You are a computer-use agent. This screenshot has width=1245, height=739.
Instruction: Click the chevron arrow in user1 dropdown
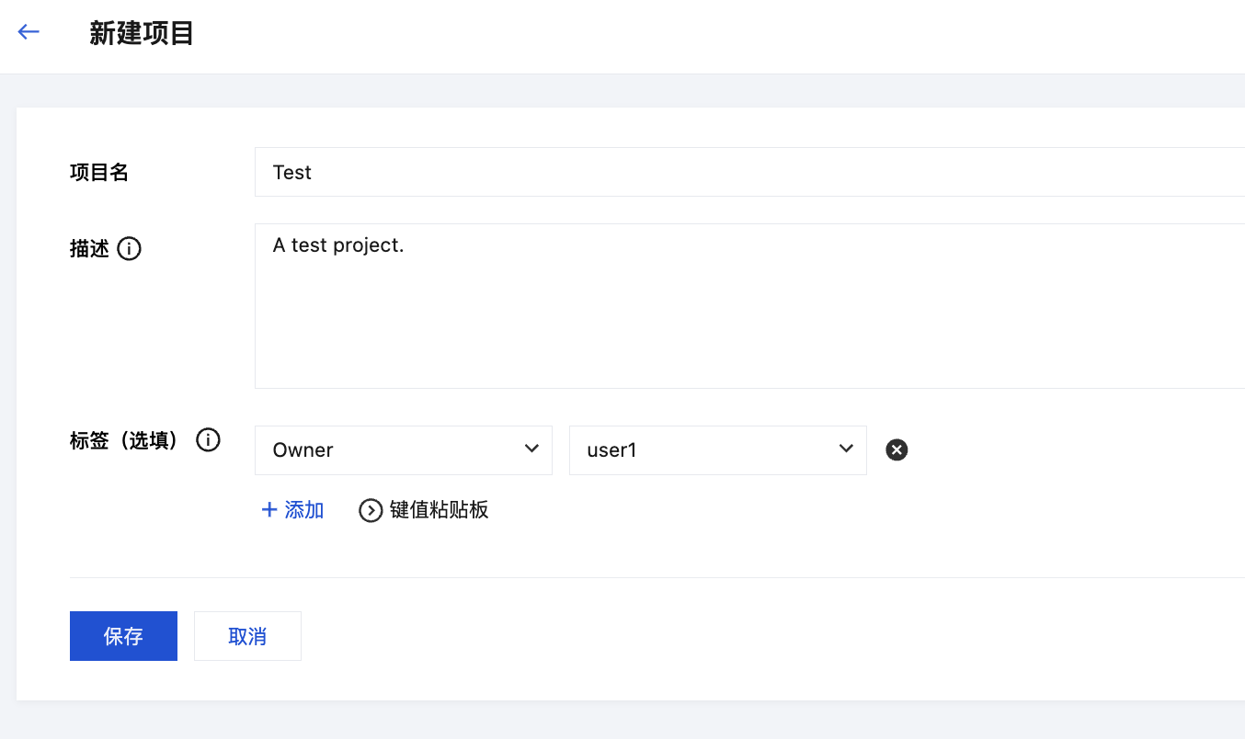[x=846, y=449]
